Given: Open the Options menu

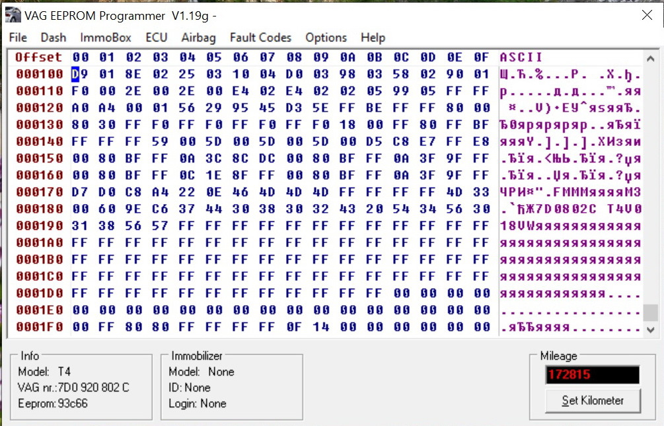Looking at the screenshot, I should coord(326,38).
